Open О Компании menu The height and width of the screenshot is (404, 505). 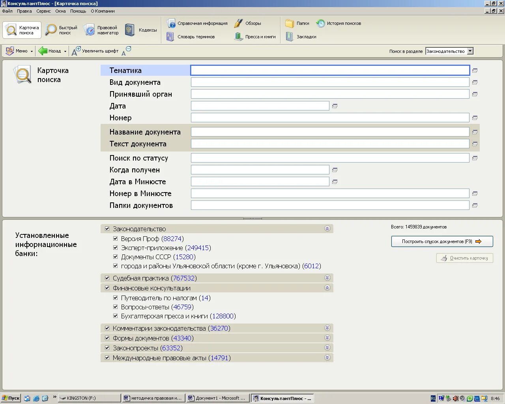point(103,11)
